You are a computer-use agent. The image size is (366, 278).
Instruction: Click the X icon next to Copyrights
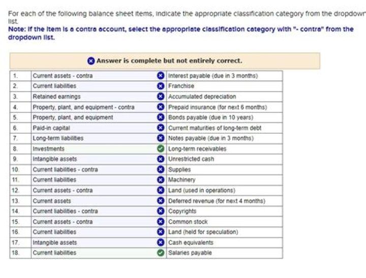click(x=161, y=211)
